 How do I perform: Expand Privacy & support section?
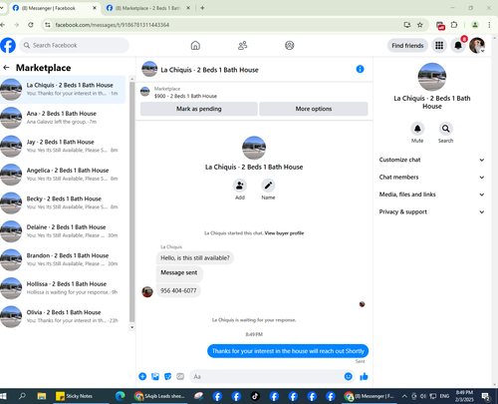click(431, 211)
